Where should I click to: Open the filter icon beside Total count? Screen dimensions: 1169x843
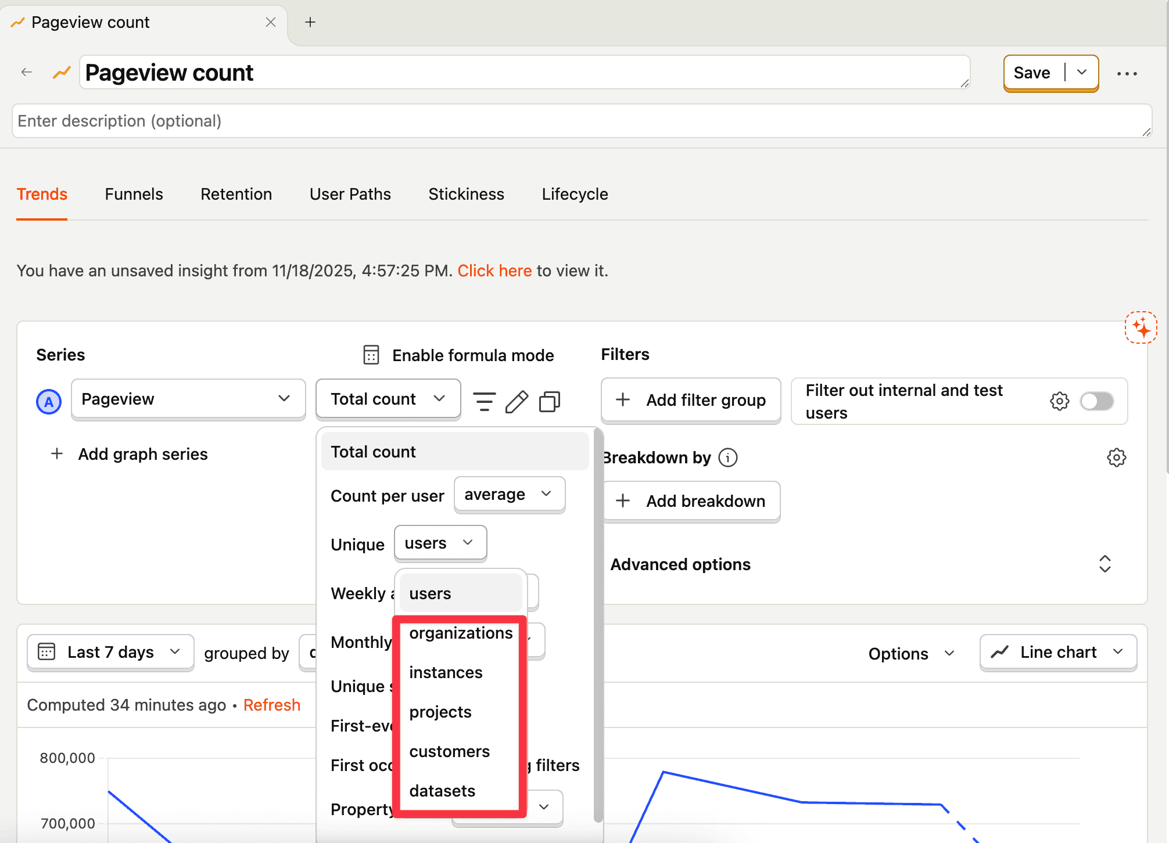click(484, 401)
